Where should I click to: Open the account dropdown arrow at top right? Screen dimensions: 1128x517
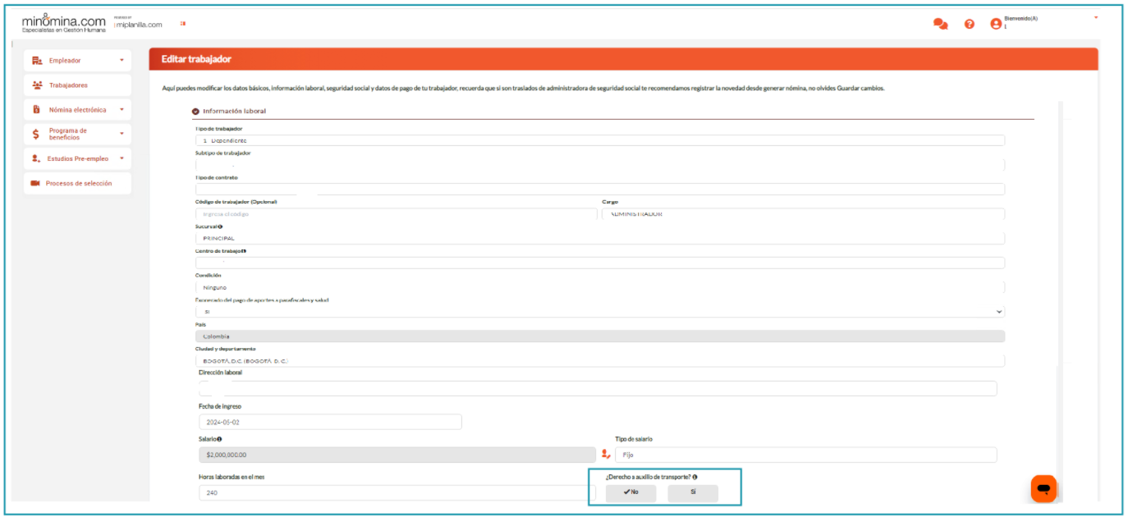pyautogui.click(x=1096, y=17)
